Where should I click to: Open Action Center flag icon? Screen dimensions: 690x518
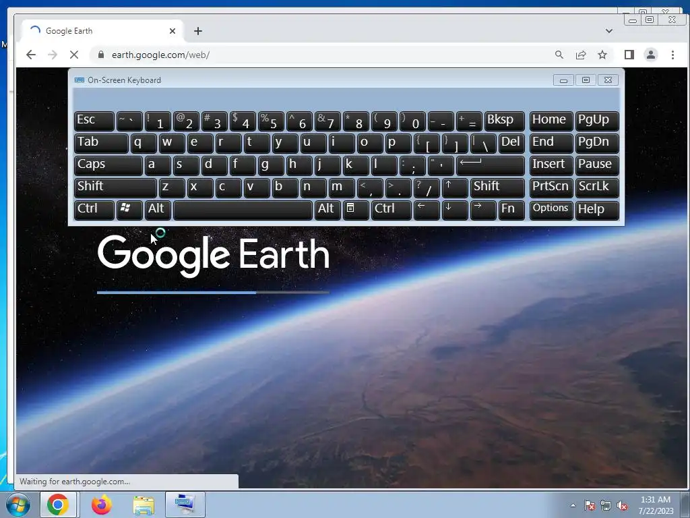tap(589, 505)
